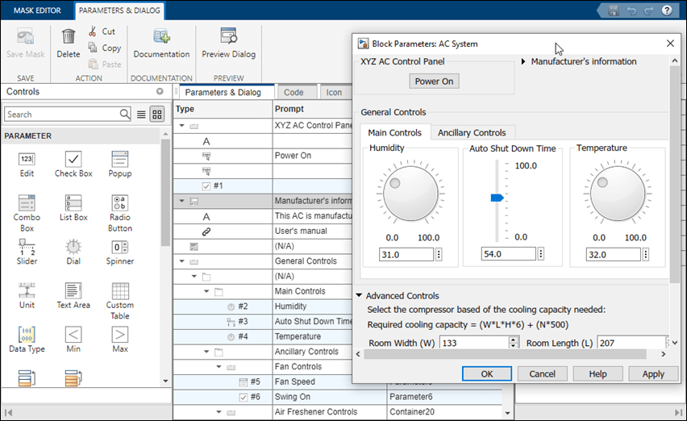Select the Spinner parameter control

pyautogui.click(x=119, y=247)
